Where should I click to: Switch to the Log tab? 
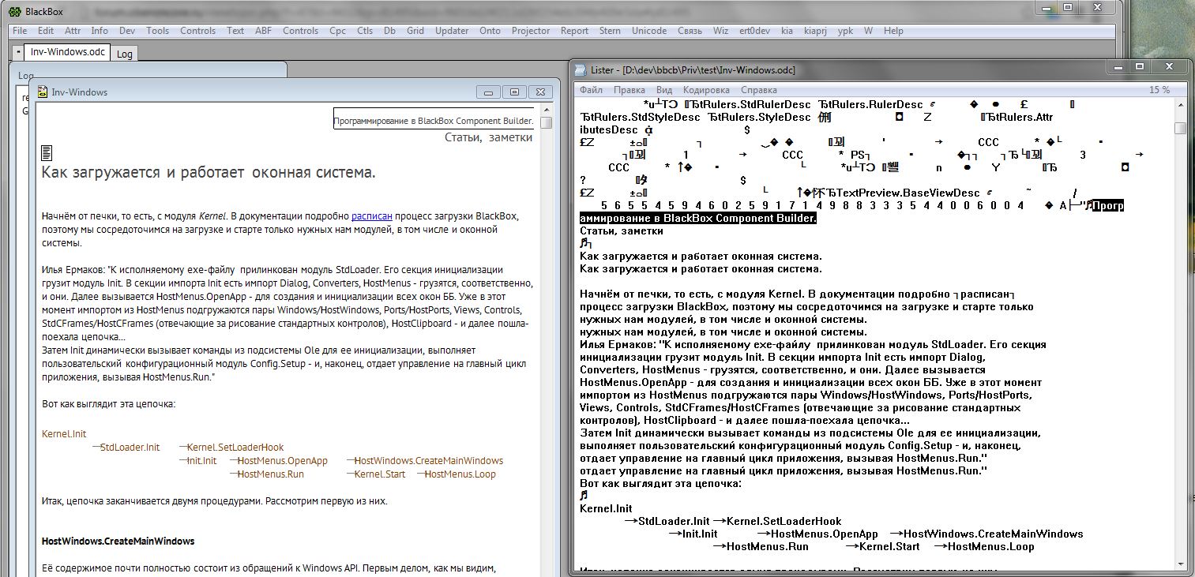click(125, 54)
